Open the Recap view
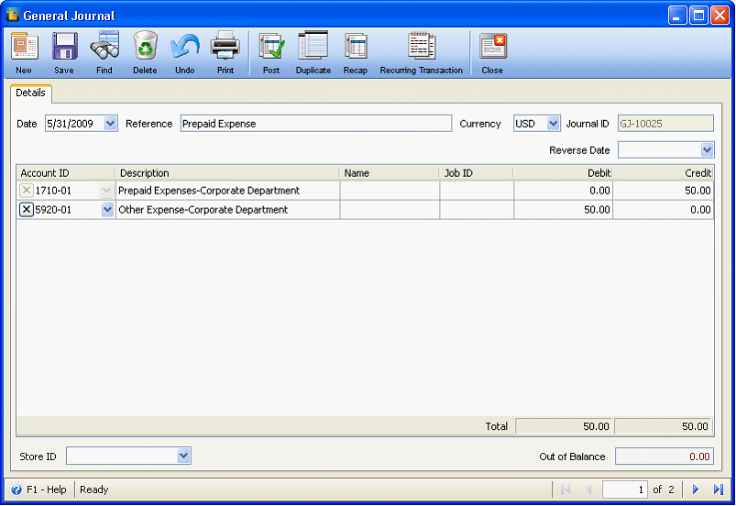 (356, 46)
